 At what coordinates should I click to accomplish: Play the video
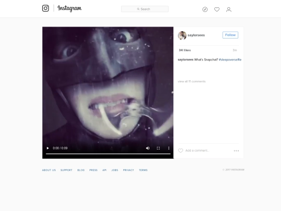point(48,148)
